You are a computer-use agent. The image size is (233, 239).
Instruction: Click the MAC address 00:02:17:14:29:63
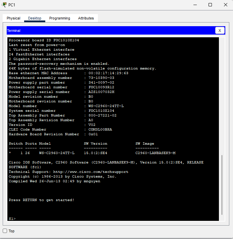coord(108,73)
